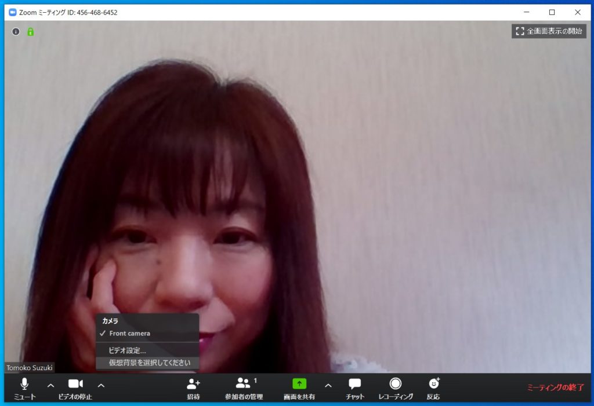Image resolution: width=594 pixels, height=406 pixels.
Task: Expand audio options arrow next to ミュート
Action: [50, 386]
